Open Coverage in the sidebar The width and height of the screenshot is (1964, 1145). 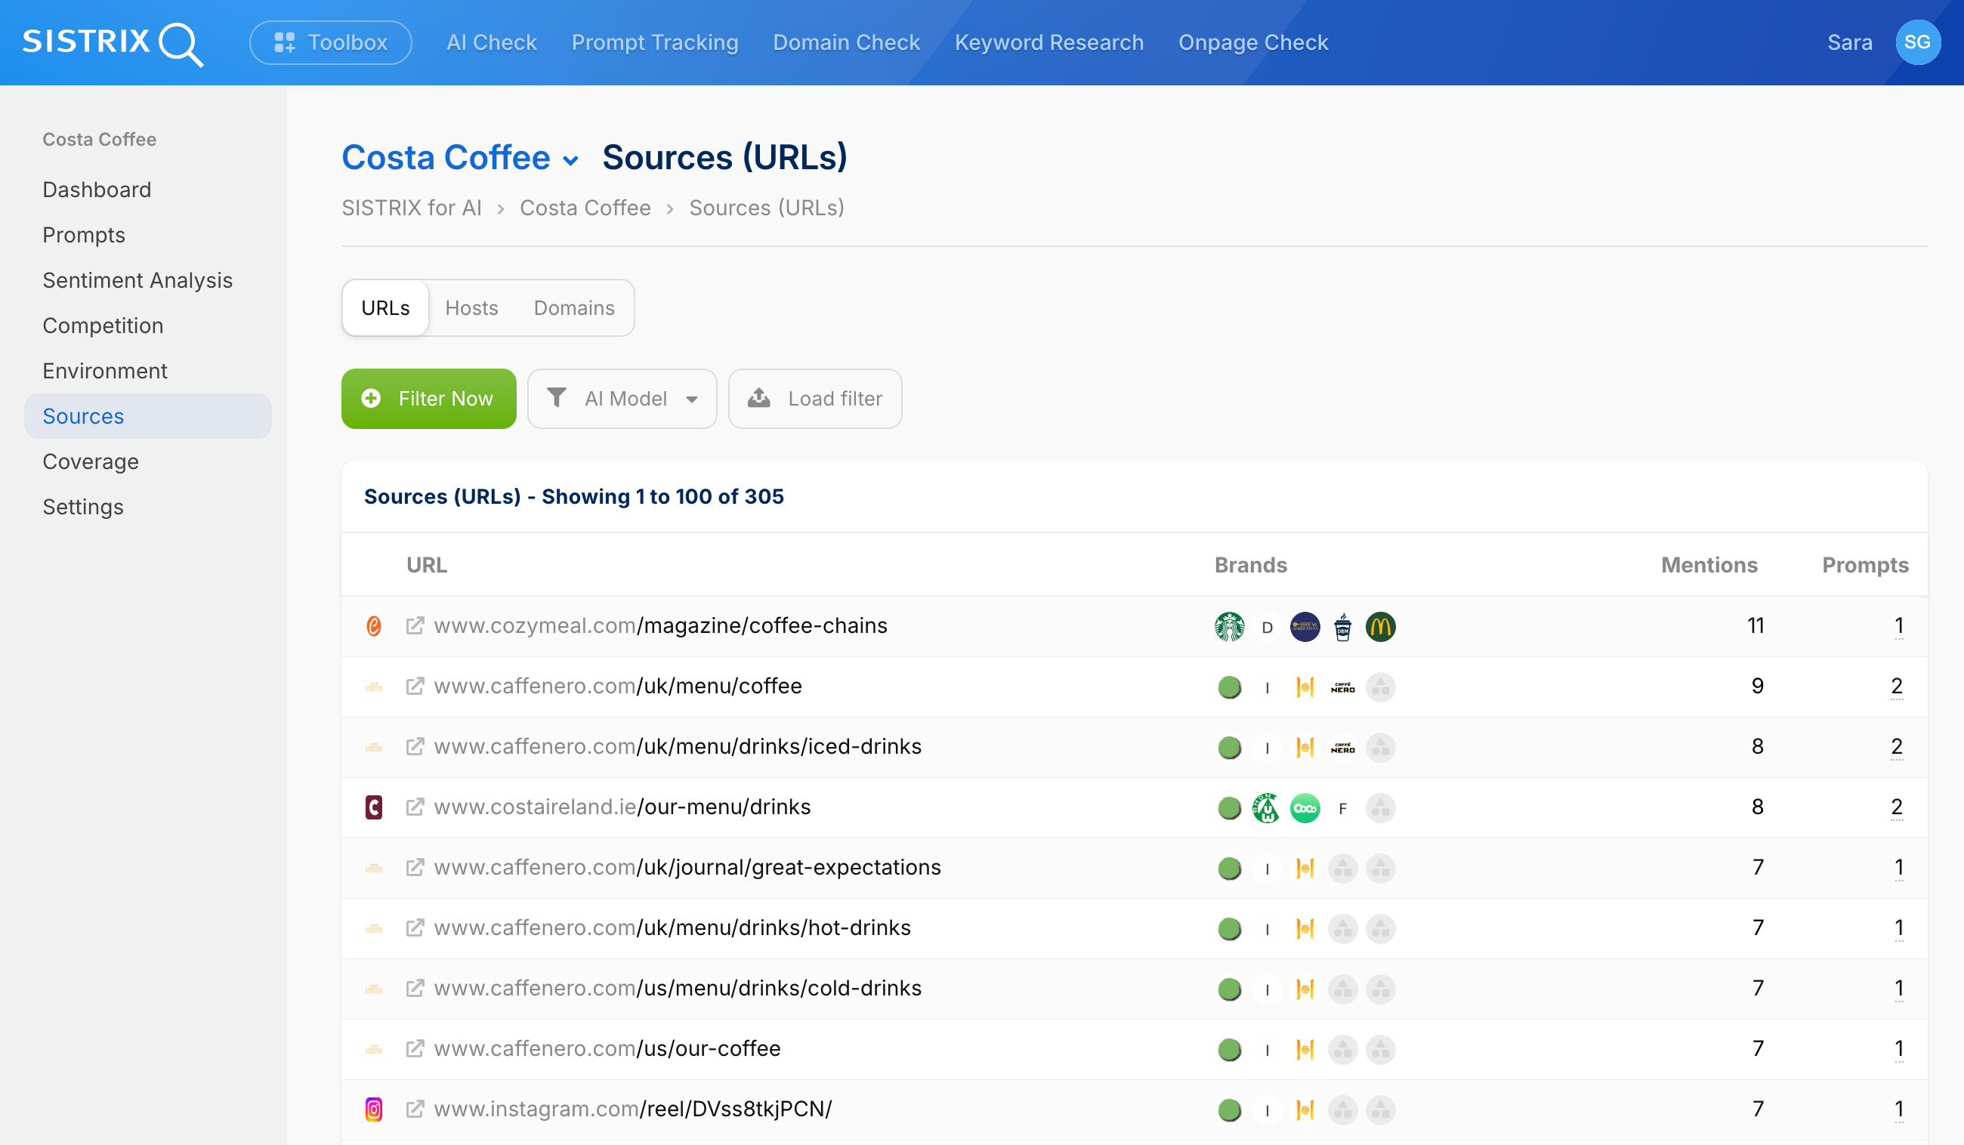91,461
